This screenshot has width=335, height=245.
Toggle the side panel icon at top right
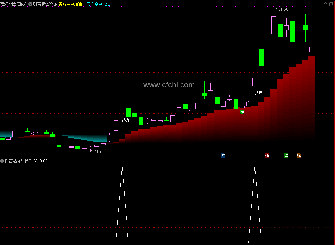click(331, 4)
